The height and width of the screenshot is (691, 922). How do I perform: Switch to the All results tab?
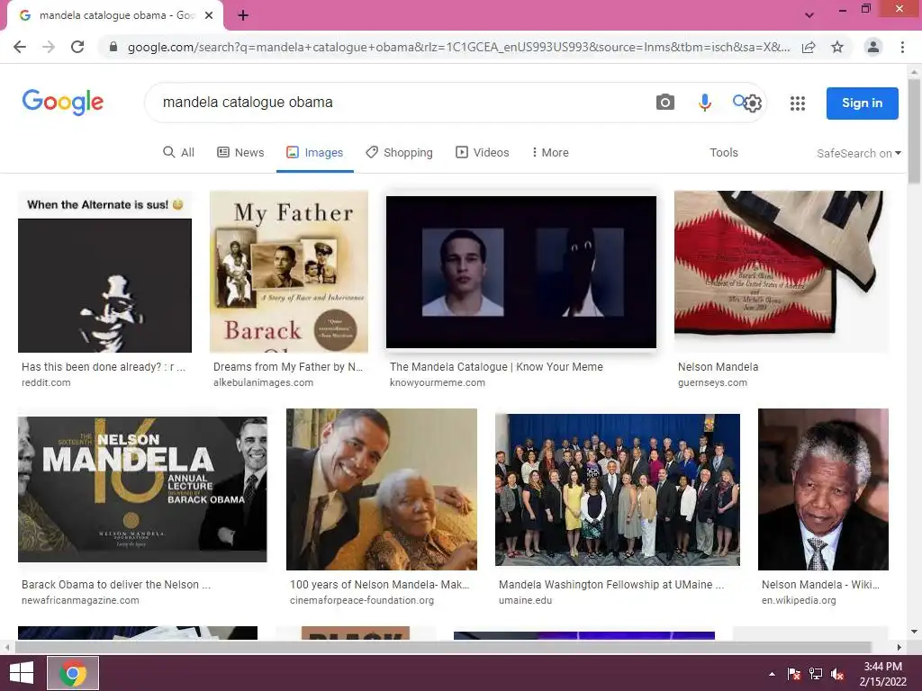[x=178, y=153]
